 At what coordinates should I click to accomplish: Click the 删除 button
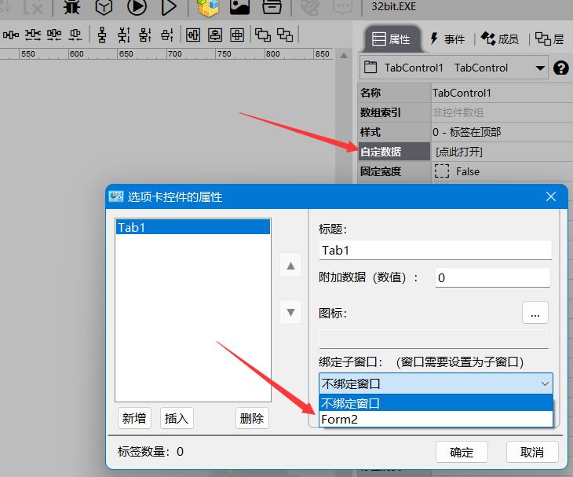pos(251,418)
